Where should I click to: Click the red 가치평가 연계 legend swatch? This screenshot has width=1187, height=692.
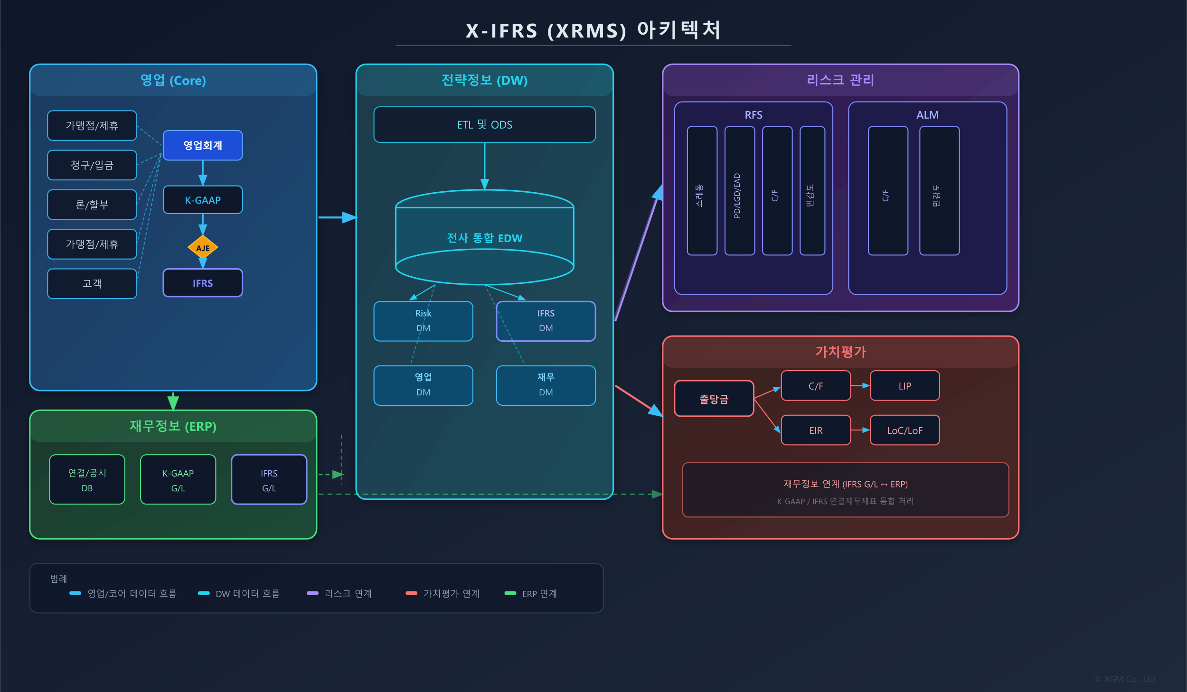tap(411, 593)
